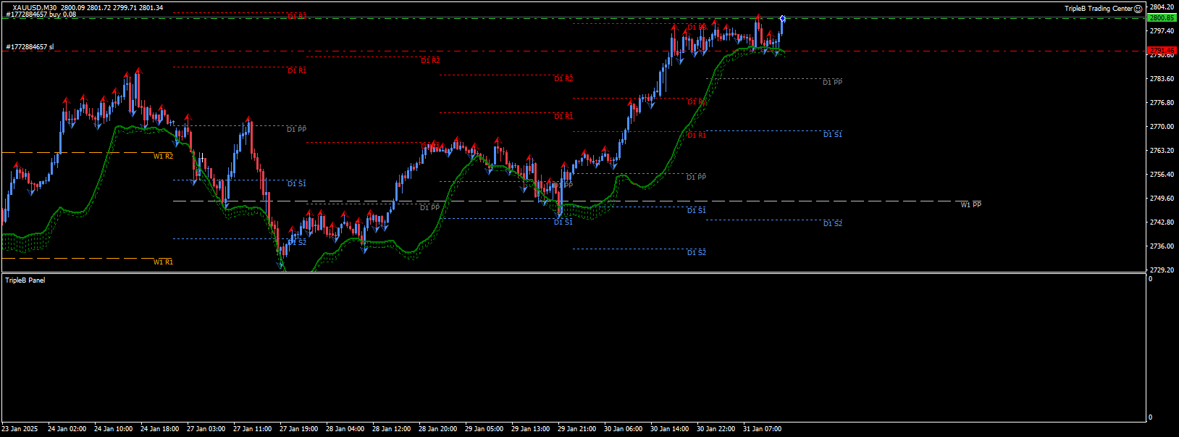Select the green 2800.85 current price tag
This screenshot has height=437, width=1179.
pyautogui.click(x=1162, y=17)
